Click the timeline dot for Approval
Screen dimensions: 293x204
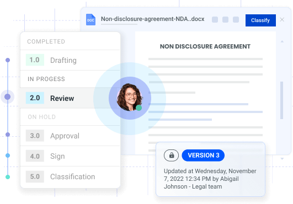point(8,135)
